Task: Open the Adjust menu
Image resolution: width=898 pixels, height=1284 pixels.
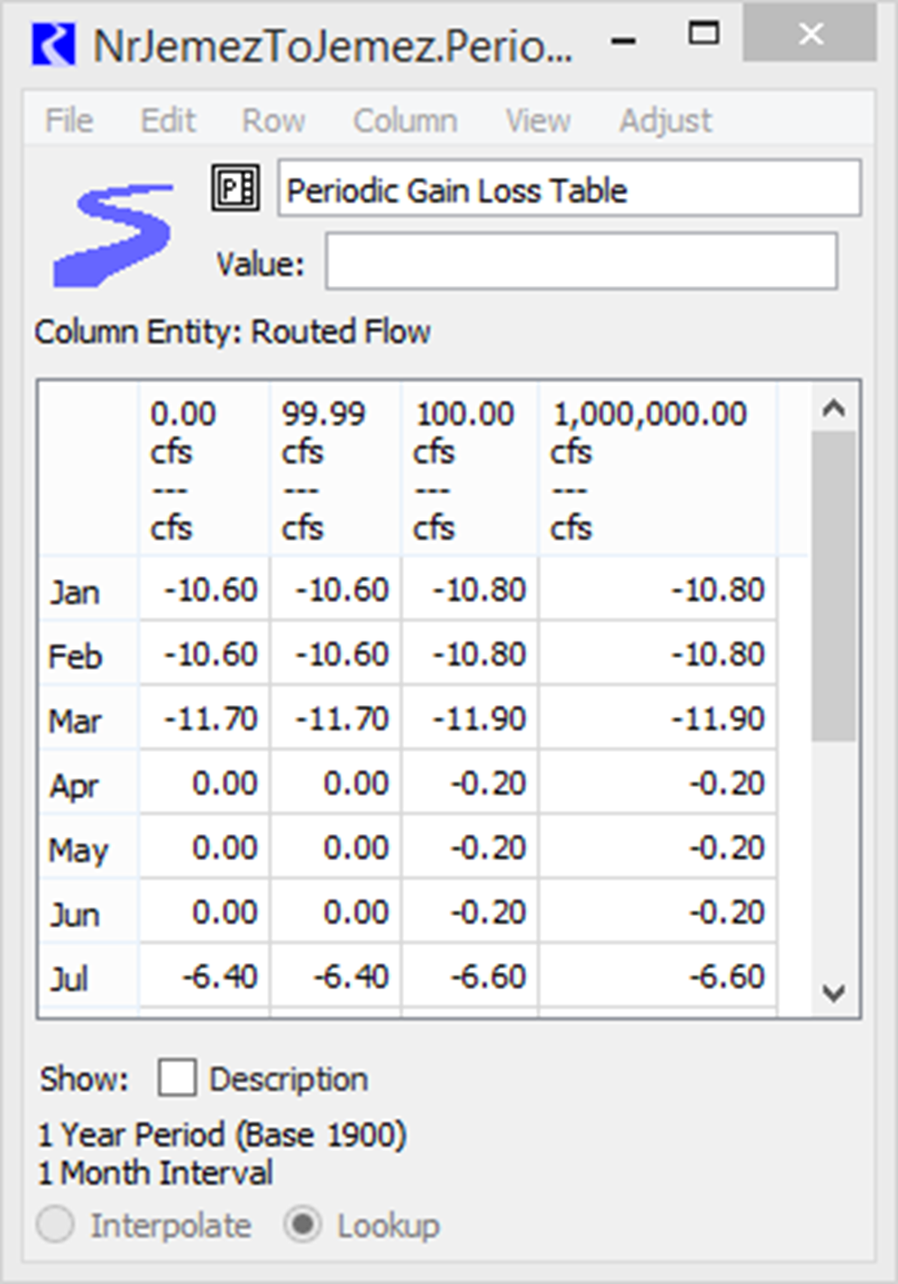Action: tap(664, 121)
